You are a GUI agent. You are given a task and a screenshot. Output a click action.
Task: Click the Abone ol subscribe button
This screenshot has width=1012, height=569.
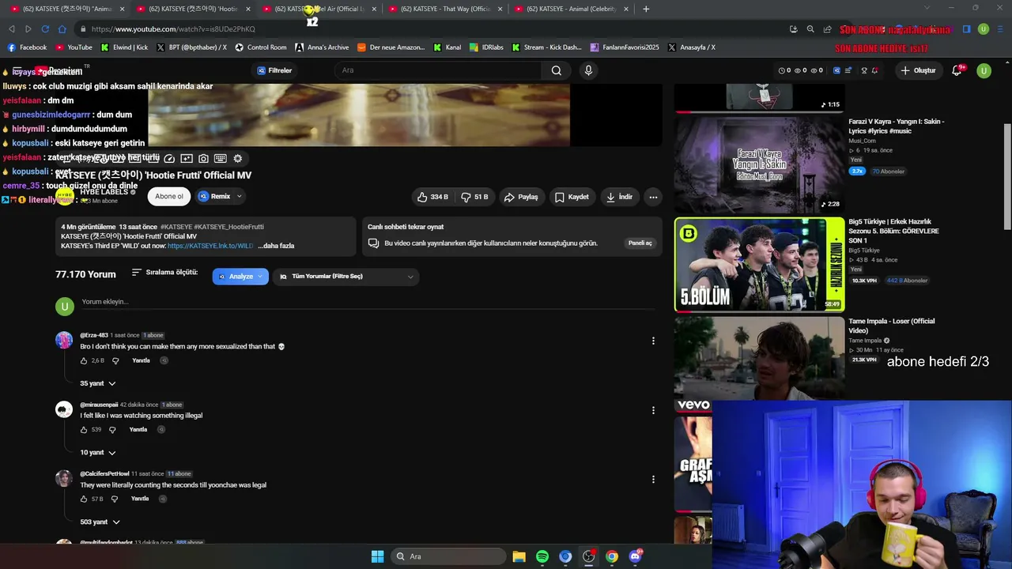click(x=169, y=197)
